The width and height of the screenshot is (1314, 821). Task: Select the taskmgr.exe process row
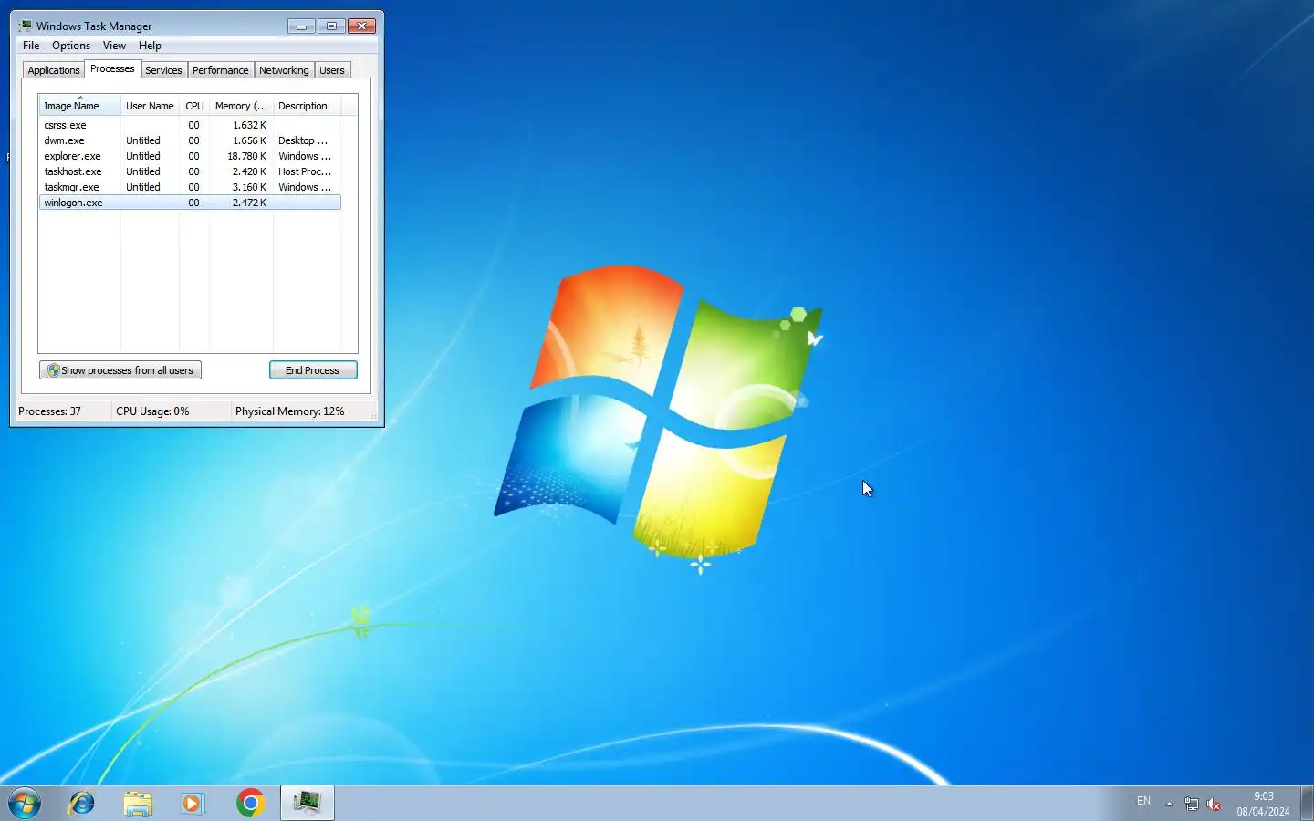tap(190, 187)
